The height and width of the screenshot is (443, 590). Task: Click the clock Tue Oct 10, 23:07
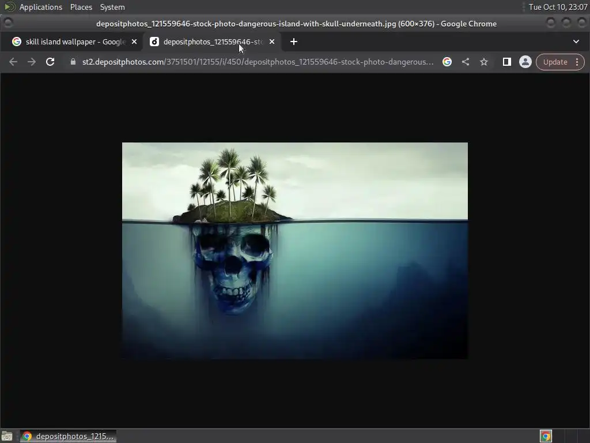pos(558,7)
